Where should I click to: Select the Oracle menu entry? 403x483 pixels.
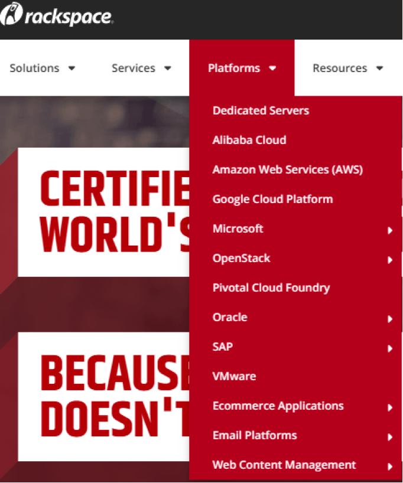[x=230, y=317]
